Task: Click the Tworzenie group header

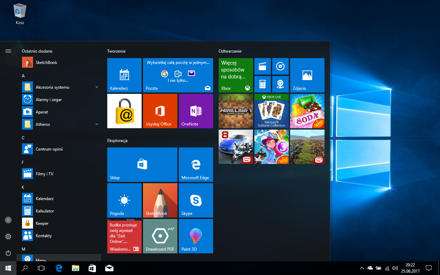Action: tap(116, 51)
